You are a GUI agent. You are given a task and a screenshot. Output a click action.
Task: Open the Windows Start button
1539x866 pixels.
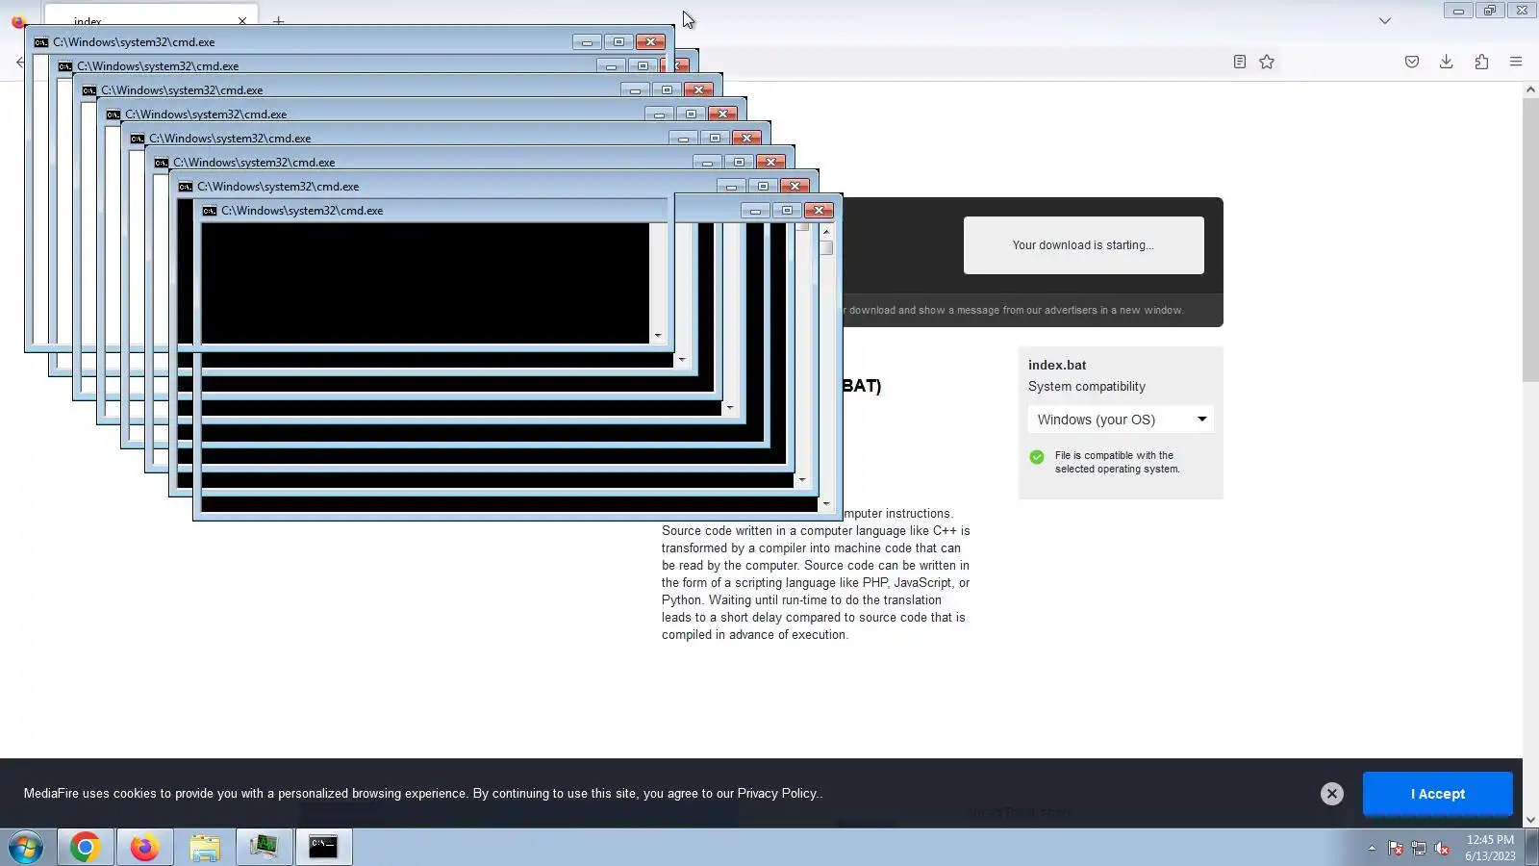[26, 848]
